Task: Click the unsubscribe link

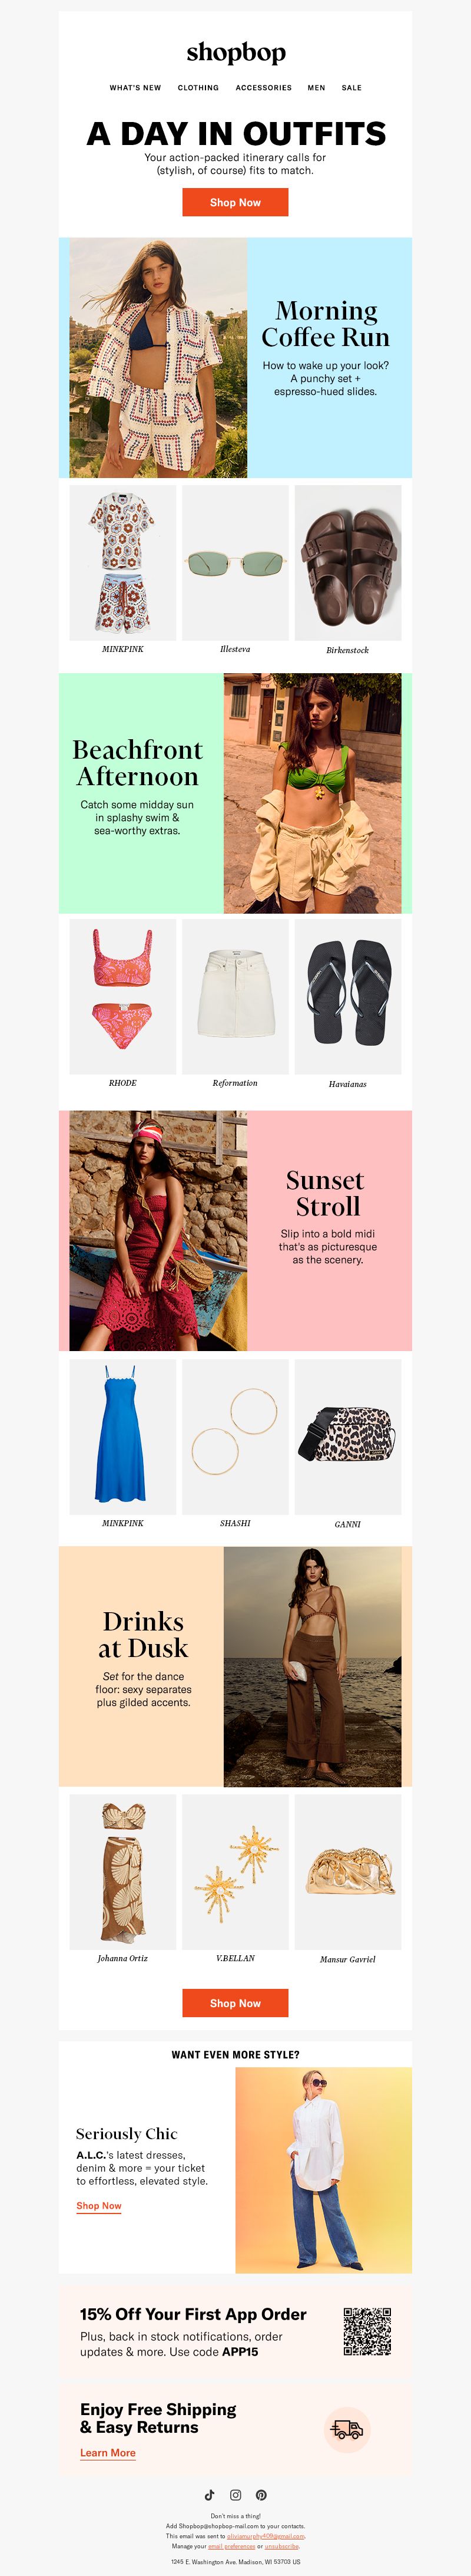Action: click(x=281, y=2546)
